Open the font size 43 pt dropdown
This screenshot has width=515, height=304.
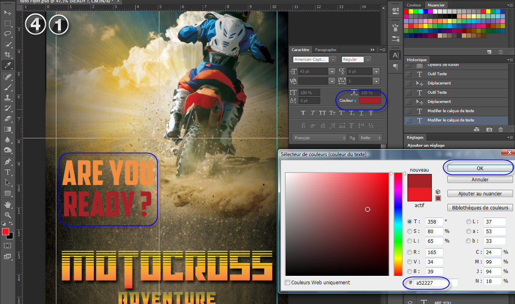[x=332, y=72]
